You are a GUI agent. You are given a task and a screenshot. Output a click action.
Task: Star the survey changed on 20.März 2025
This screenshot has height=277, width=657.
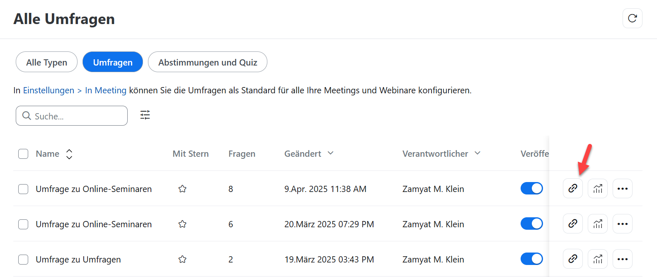182,224
